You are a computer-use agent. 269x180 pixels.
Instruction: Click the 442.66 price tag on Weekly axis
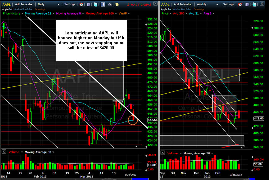pos(258,118)
